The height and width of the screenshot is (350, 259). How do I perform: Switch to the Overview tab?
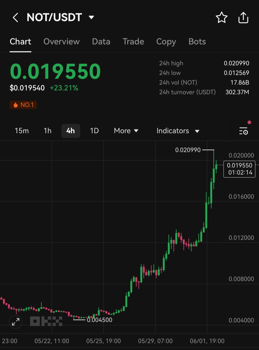(61, 42)
